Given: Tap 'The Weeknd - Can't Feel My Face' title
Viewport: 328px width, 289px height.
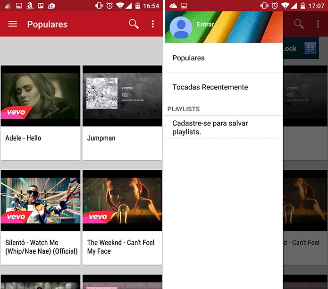Looking at the screenshot, I should [x=121, y=247].
